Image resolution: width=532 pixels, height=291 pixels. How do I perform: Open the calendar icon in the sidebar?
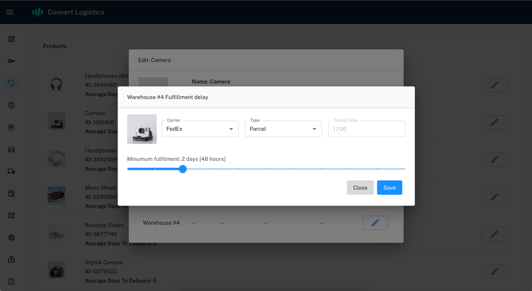(11, 193)
